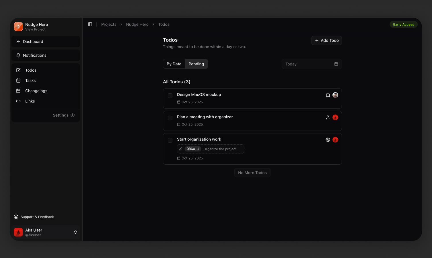The height and width of the screenshot is (258, 432).
Task: Check off Plan a meeting with organizer
Action: coord(170,118)
